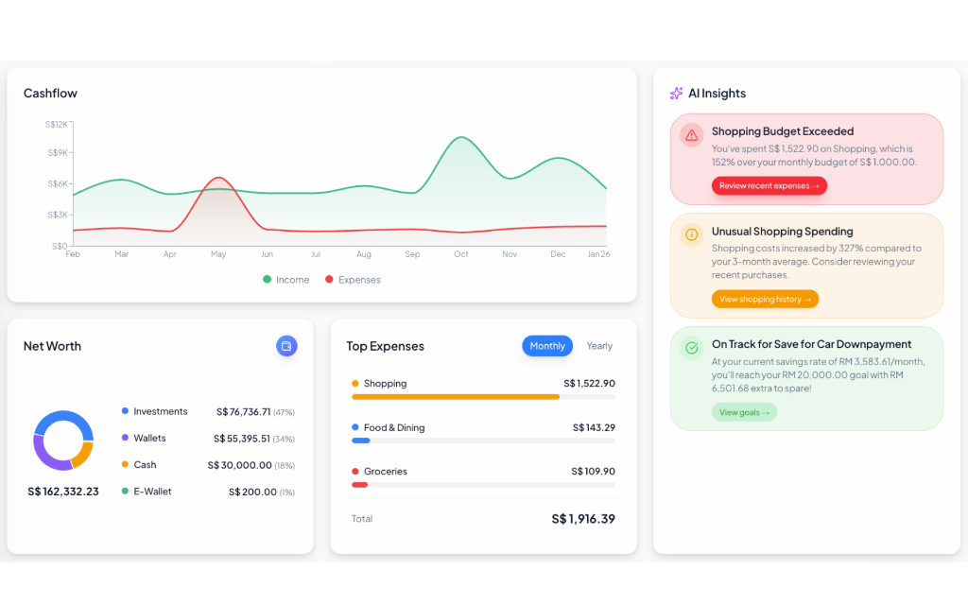This screenshot has height=605, width=968.
Task: Click the red warning triangle icon
Action: (692, 135)
